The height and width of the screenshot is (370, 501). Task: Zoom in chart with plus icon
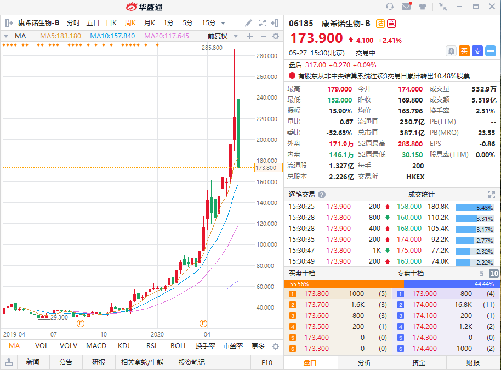tap(250, 36)
